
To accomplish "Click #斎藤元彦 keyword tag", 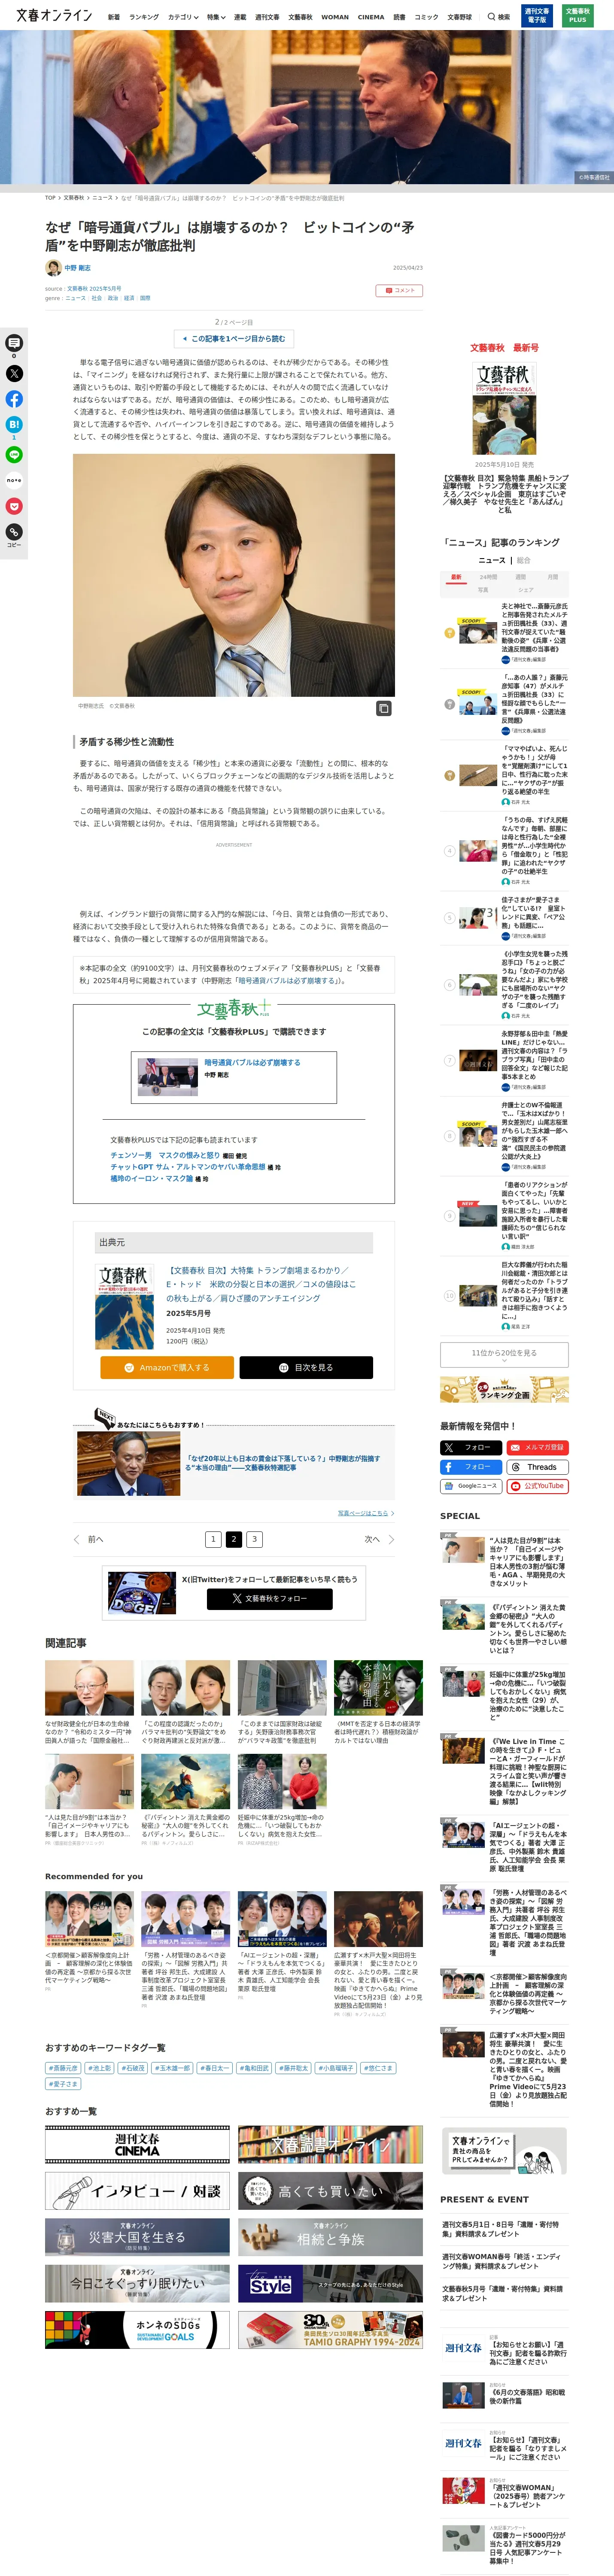I will [63, 2068].
